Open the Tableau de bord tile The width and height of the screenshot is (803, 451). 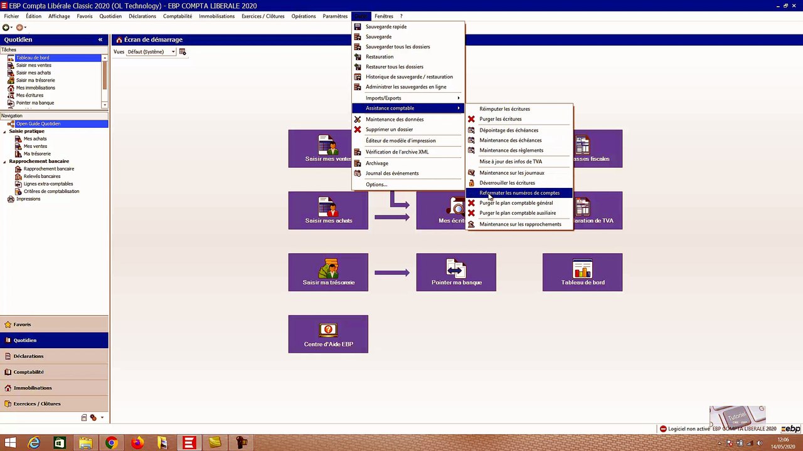click(x=583, y=272)
